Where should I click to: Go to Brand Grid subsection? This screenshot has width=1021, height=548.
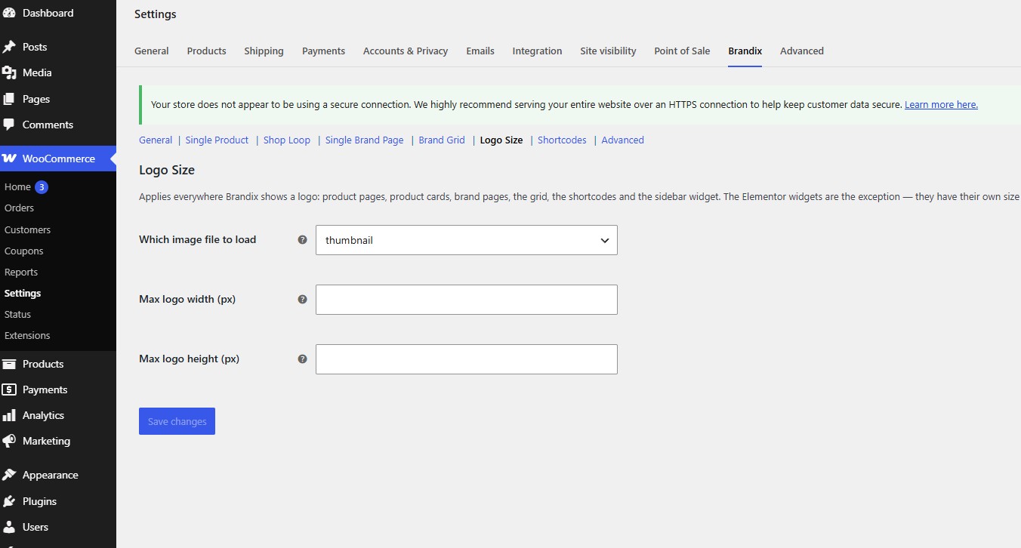click(x=442, y=140)
